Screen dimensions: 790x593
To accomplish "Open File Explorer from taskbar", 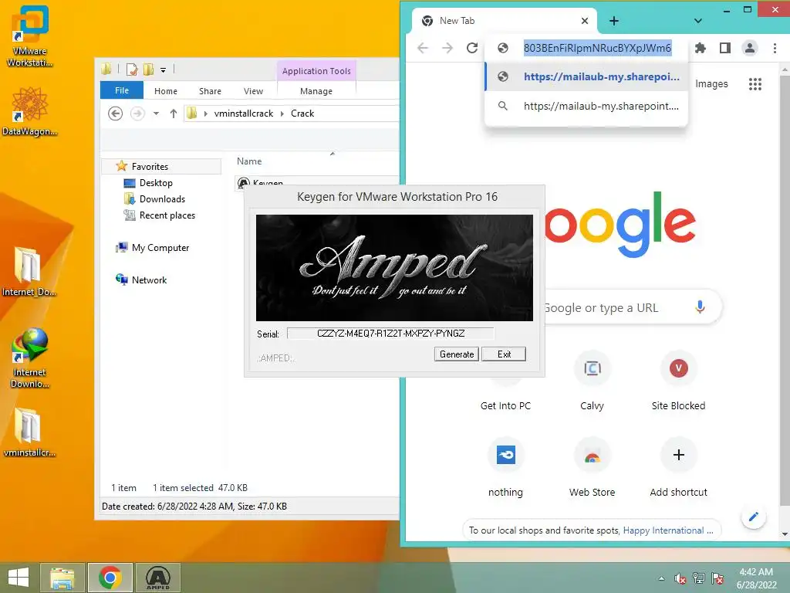I will pyautogui.click(x=62, y=578).
